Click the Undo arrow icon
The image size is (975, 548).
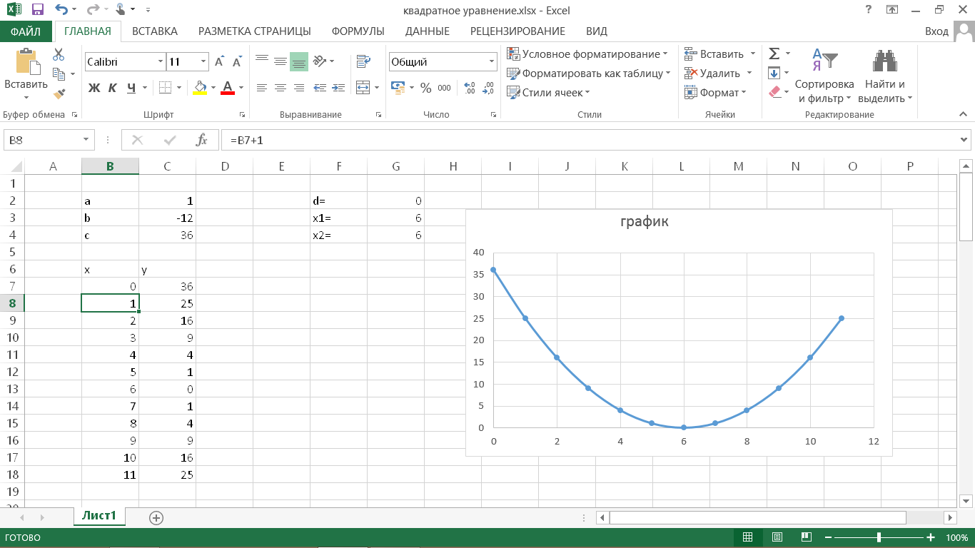tap(61, 10)
